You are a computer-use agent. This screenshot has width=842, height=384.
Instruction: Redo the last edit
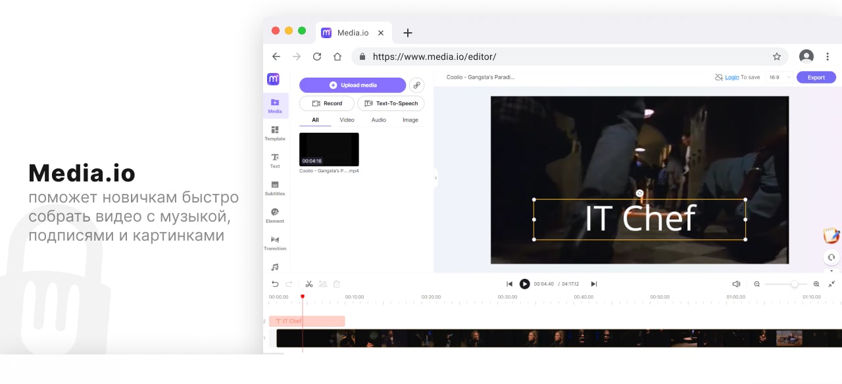point(289,284)
